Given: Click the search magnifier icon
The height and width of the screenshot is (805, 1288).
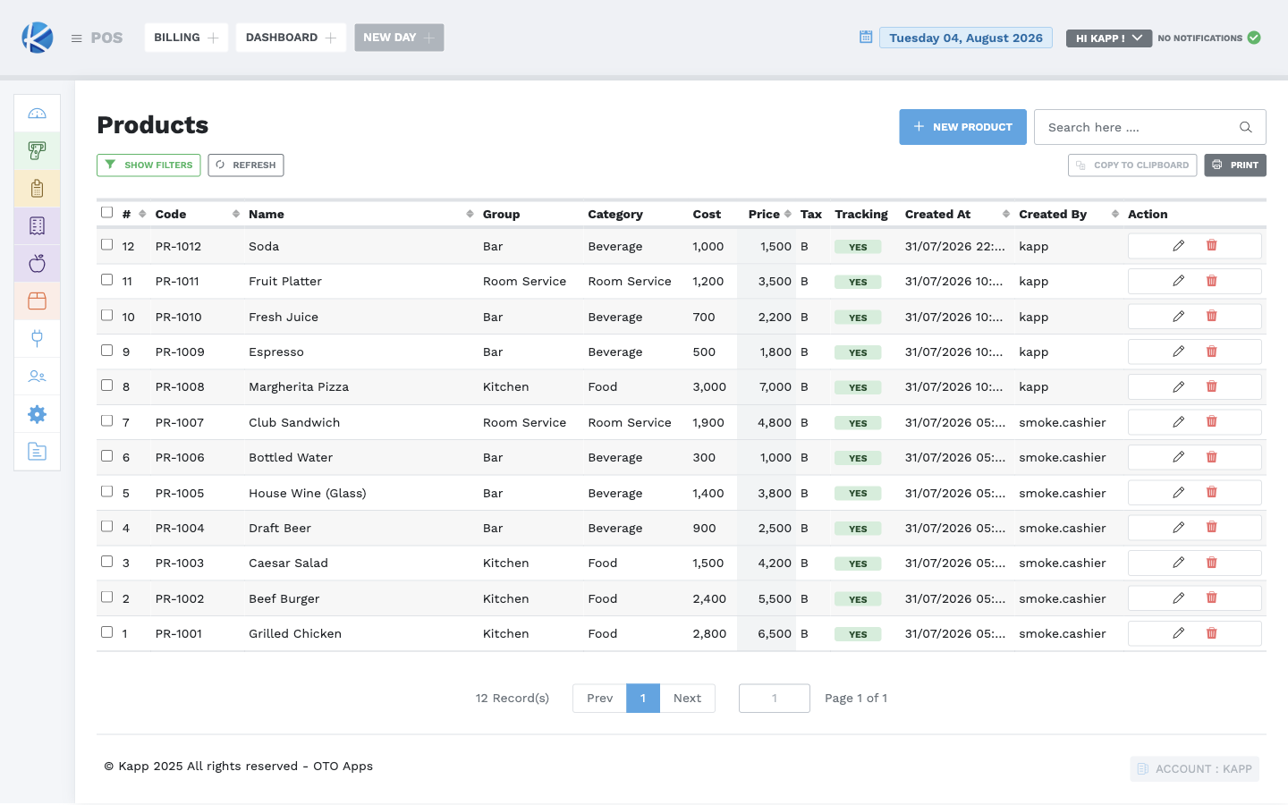Looking at the screenshot, I should pos(1245,127).
